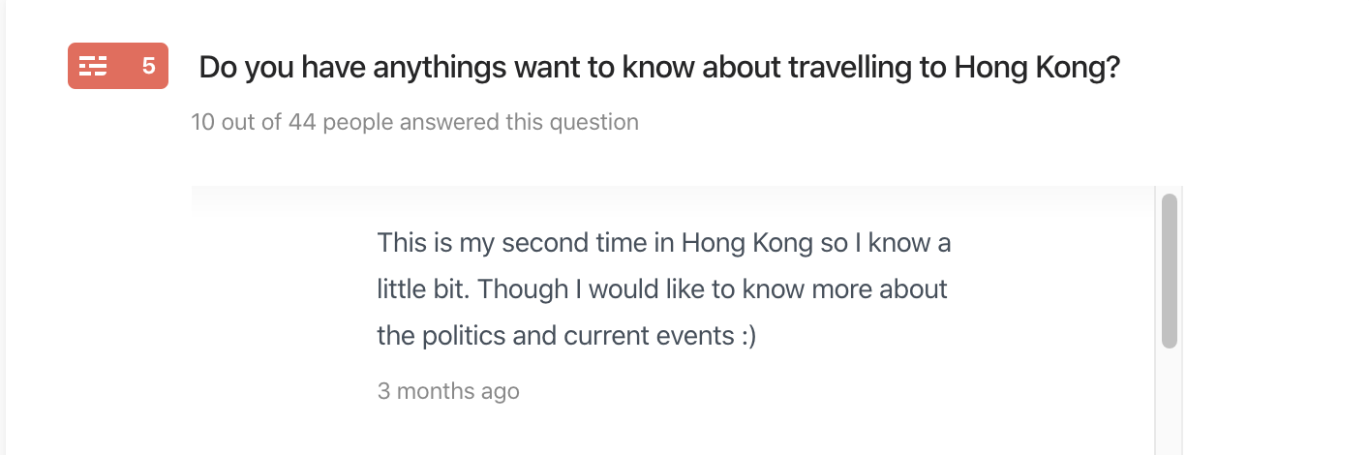Click the number '10' in the answered count
This screenshot has width=1369, height=455.
203,122
